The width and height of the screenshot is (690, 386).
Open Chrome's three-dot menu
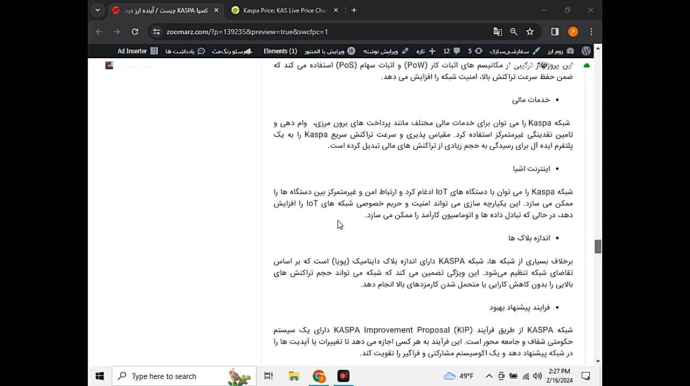coord(591,32)
